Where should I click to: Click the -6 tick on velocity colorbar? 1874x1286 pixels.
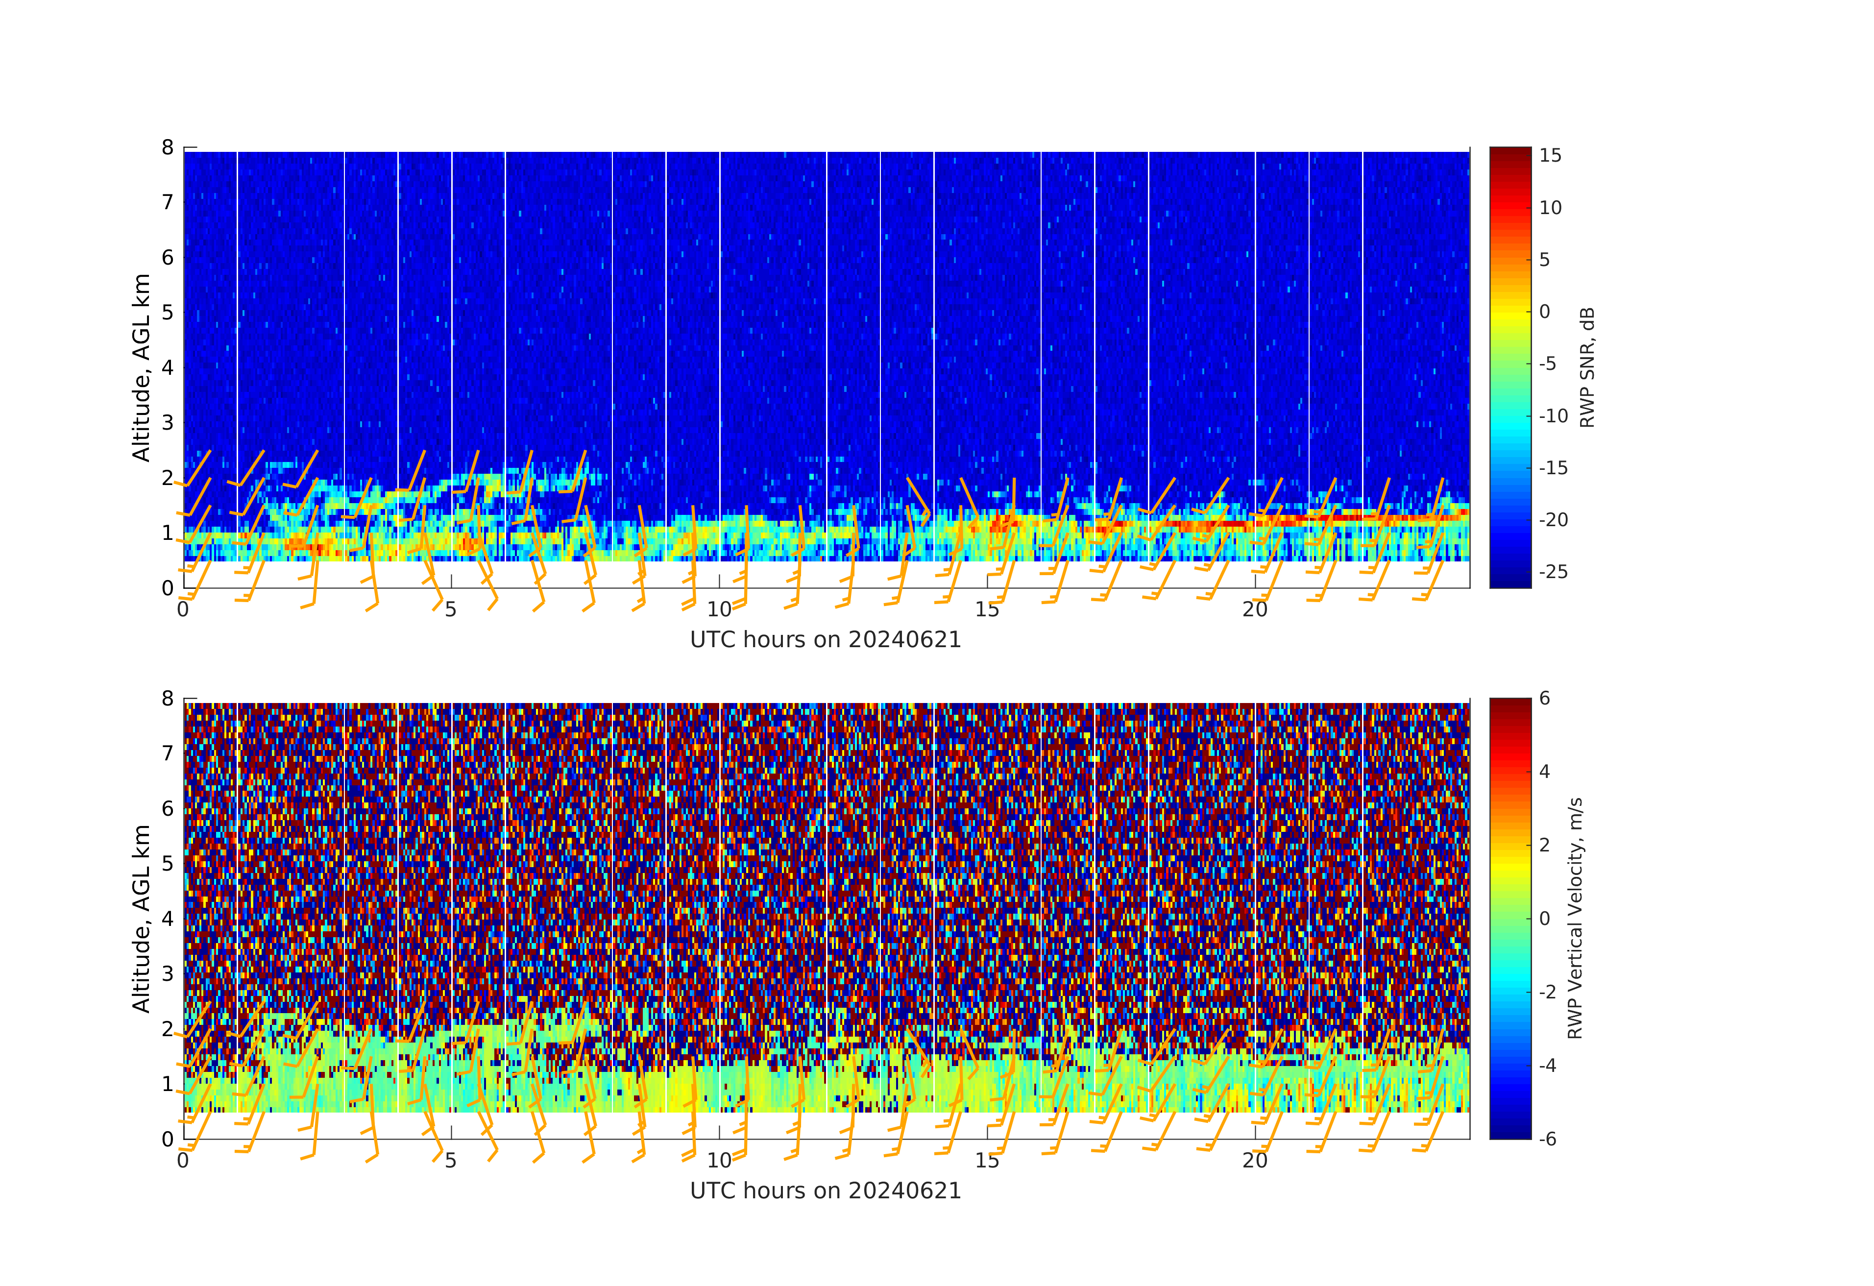1547,1139
